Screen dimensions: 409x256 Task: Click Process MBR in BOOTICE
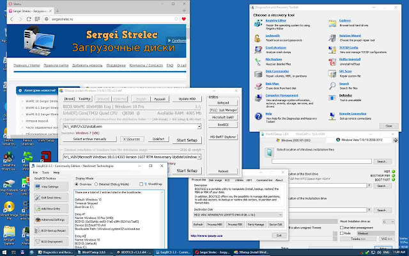pyautogui.click(x=215, y=225)
